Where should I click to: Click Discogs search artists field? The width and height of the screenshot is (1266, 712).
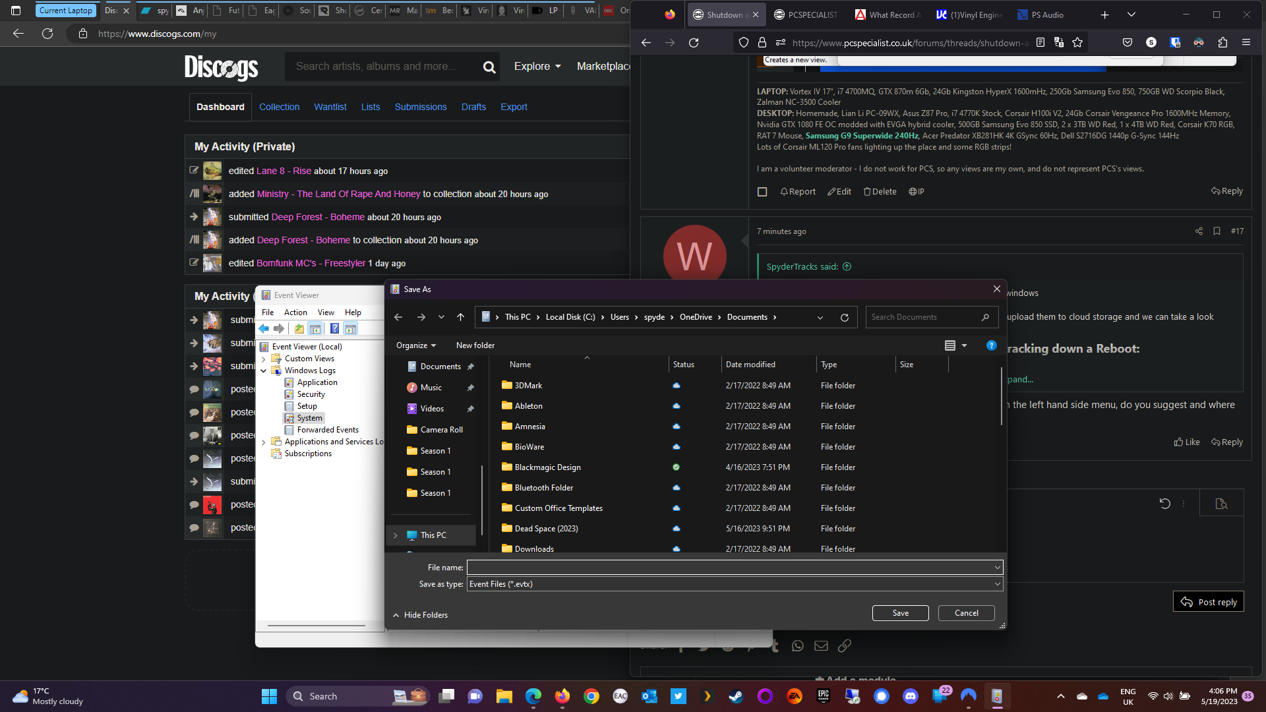(382, 67)
